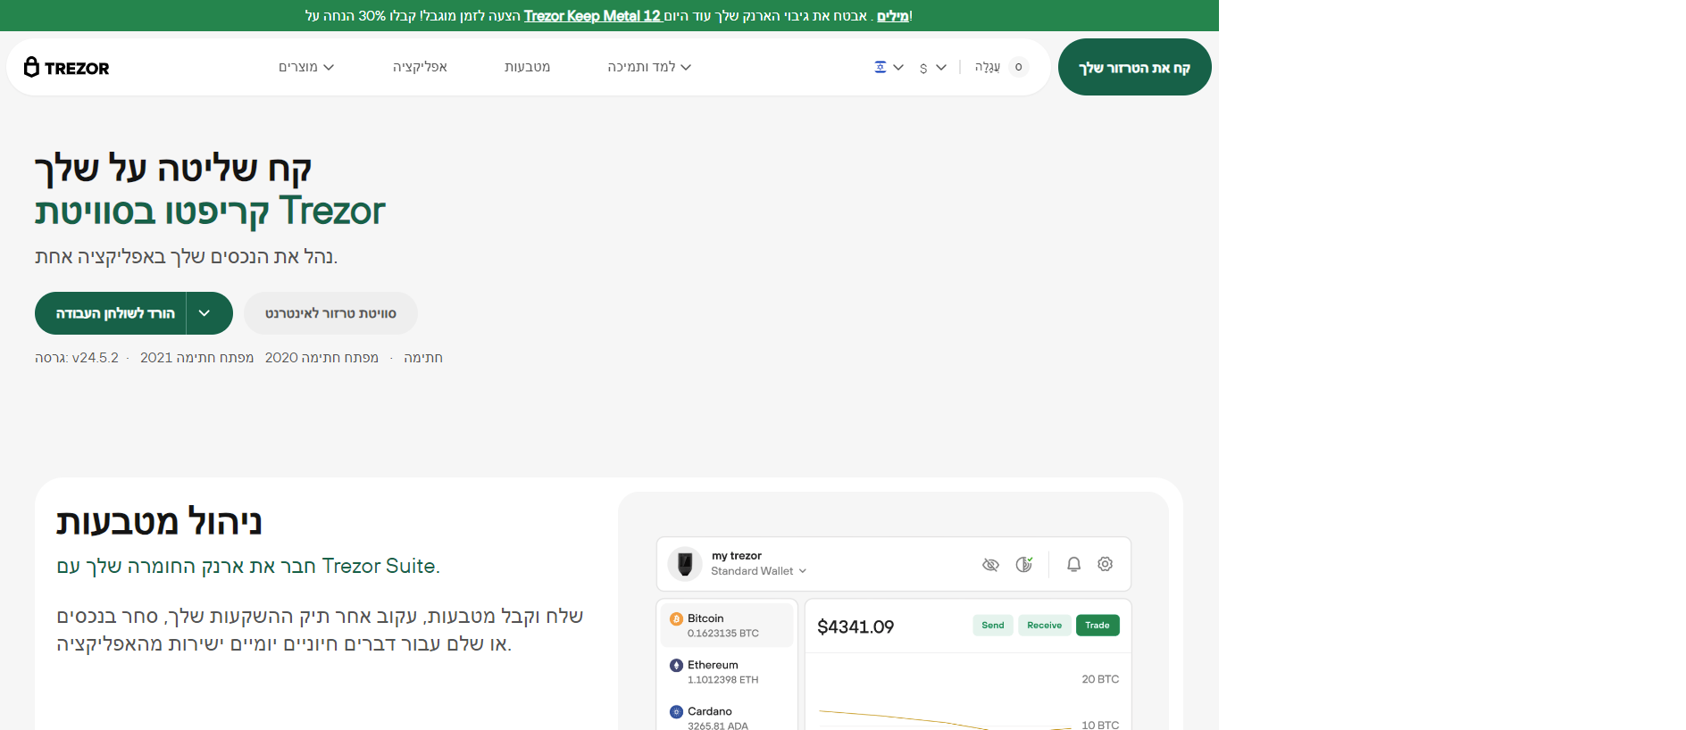Click the Ethereum coin icon

click(x=676, y=665)
